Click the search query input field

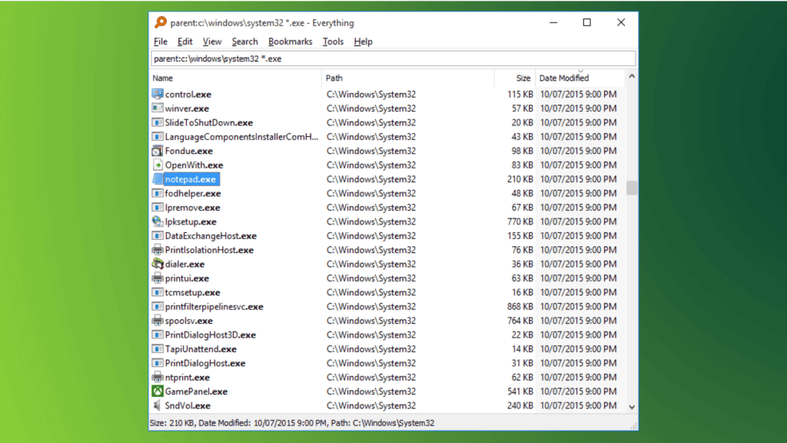coord(392,58)
